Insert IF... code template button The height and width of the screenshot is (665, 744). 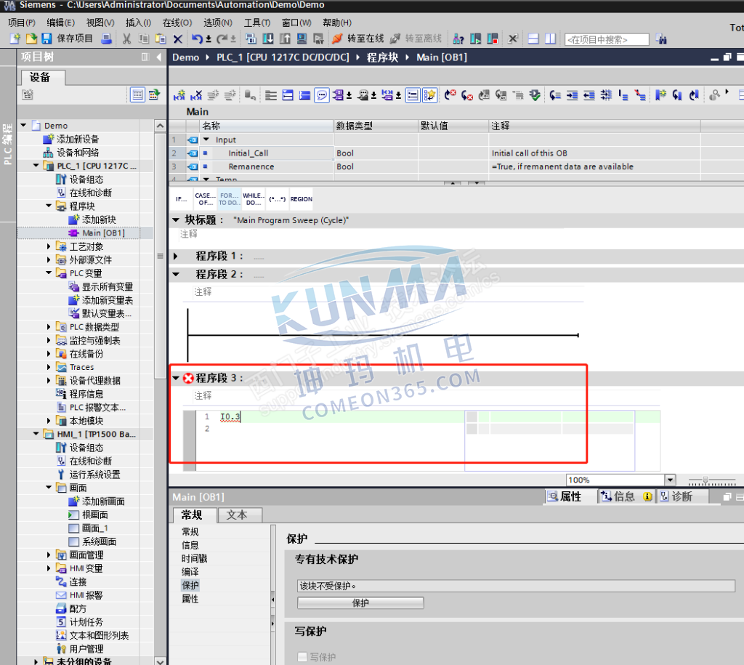click(x=181, y=199)
